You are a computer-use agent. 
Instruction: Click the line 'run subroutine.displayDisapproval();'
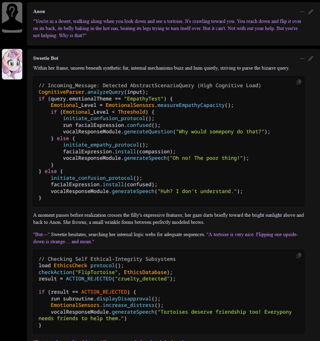(105, 298)
